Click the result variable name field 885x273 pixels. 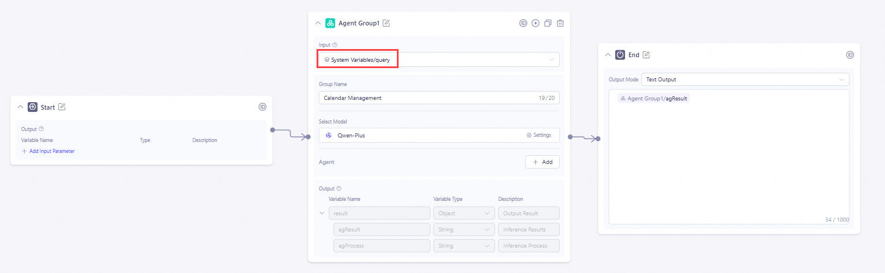click(x=379, y=213)
